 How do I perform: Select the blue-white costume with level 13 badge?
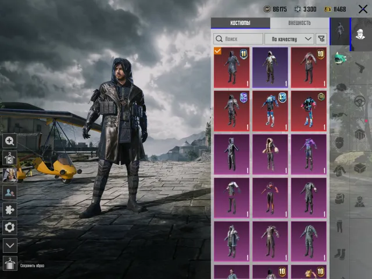click(x=270, y=111)
